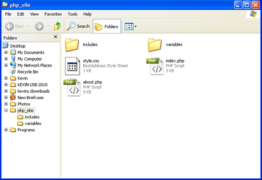The image size is (262, 180).
Task: Open the View menu
Action: click(x=34, y=14)
